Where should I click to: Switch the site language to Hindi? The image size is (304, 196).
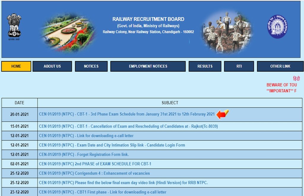296,78
